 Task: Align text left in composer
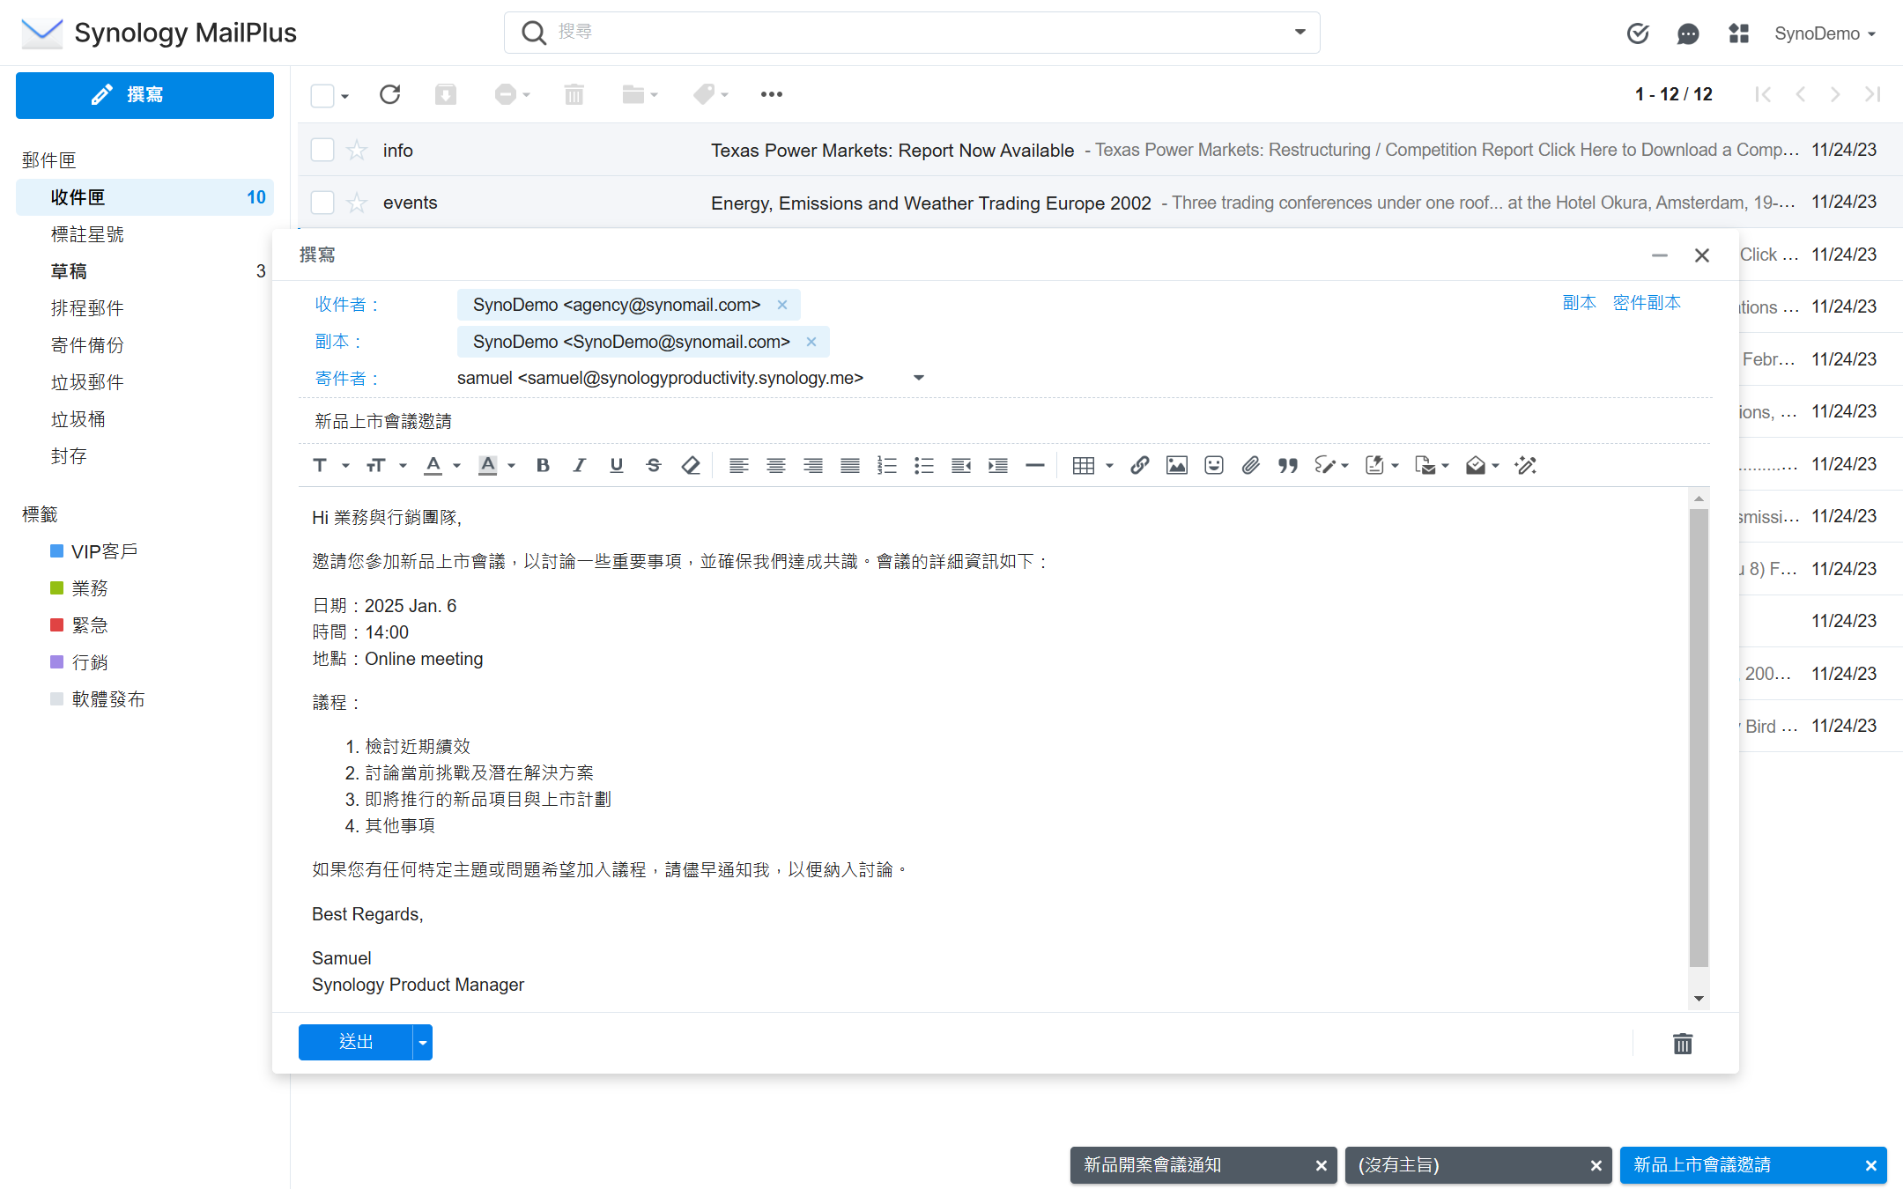(x=738, y=465)
